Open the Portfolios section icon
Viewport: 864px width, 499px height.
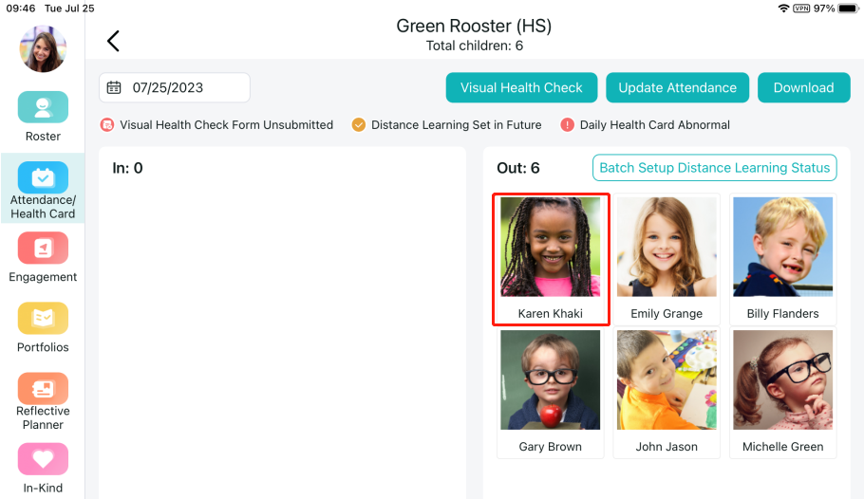click(43, 319)
